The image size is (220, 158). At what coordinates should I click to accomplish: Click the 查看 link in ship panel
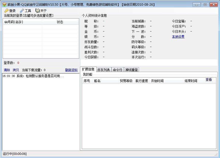[x=209, y=80]
